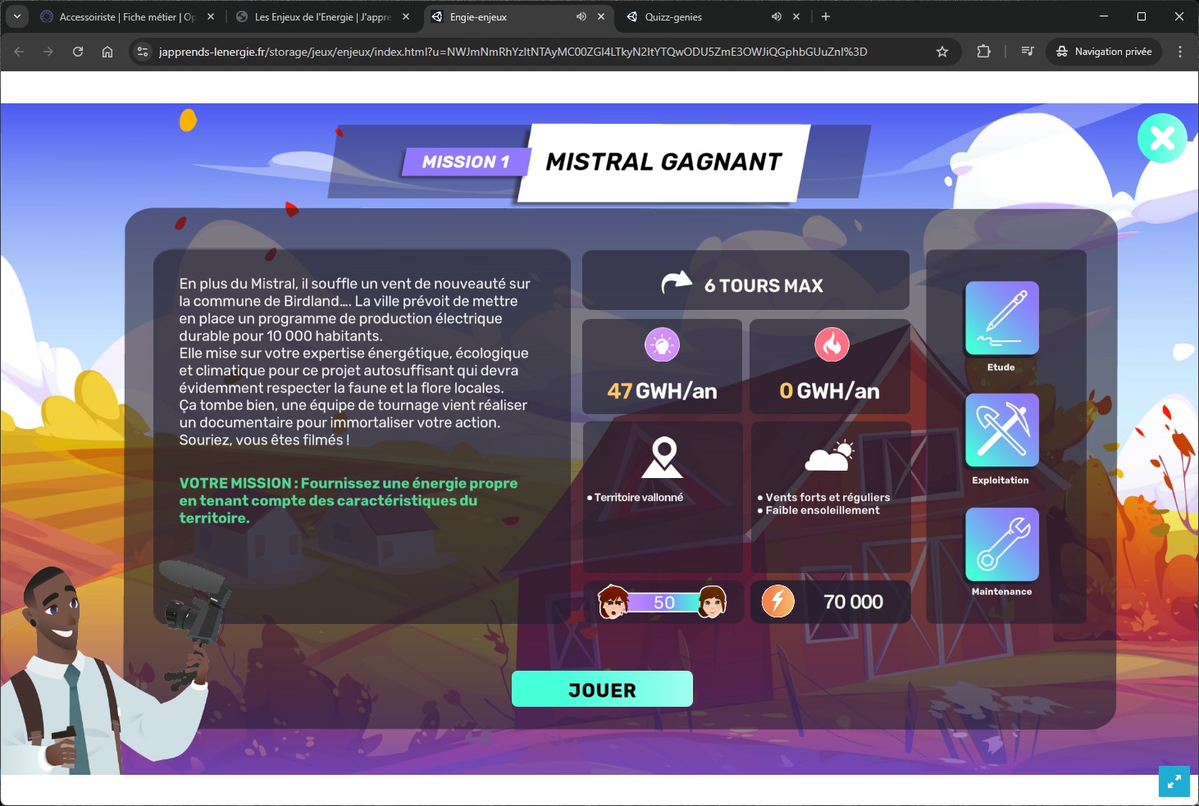Open the browser three-dot menu
The width and height of the screenshot is (1199, 806).
tap(1179, 52)
